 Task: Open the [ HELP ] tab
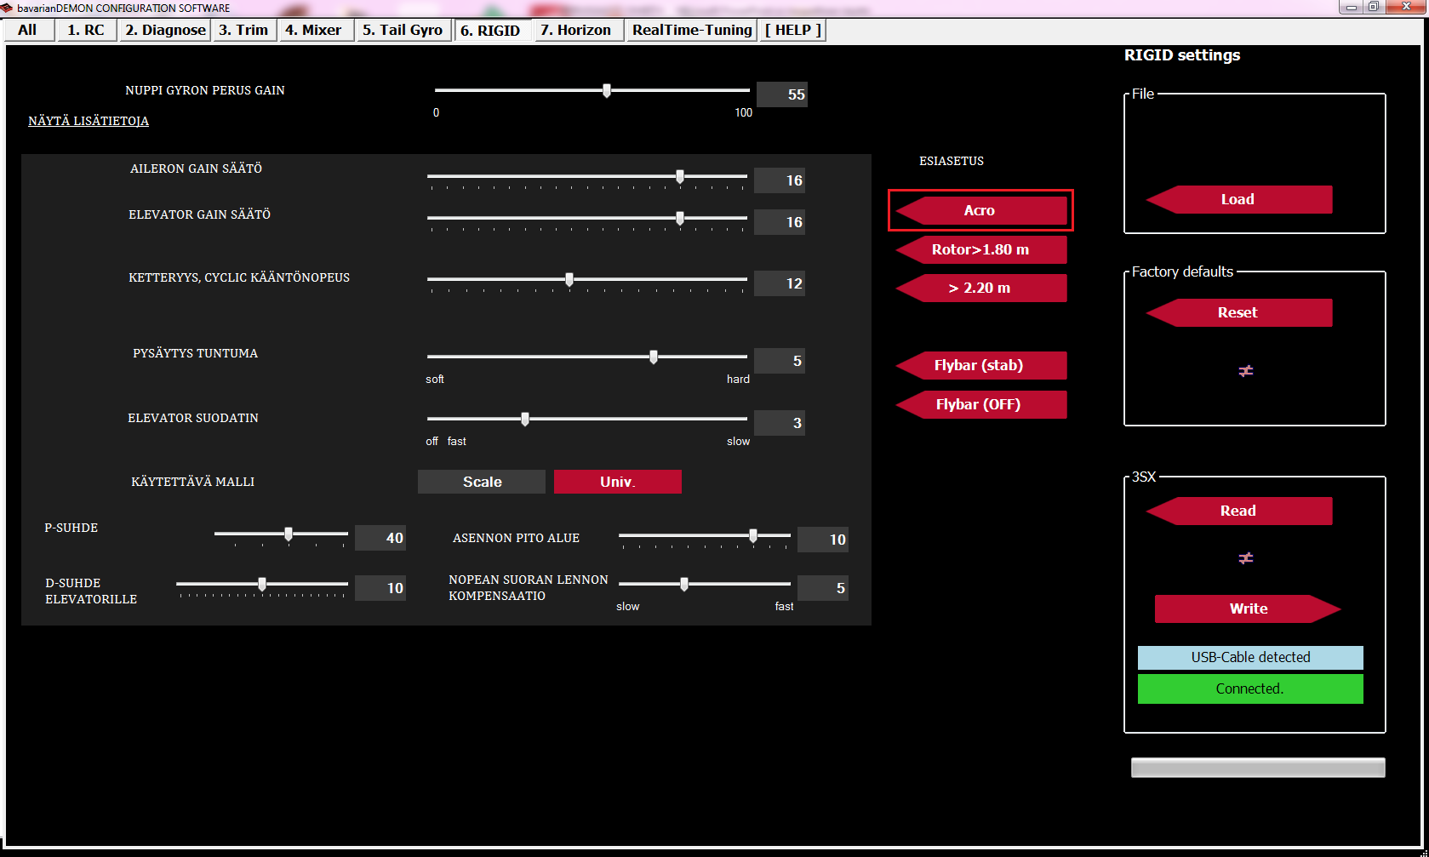(x=793, y=30)
